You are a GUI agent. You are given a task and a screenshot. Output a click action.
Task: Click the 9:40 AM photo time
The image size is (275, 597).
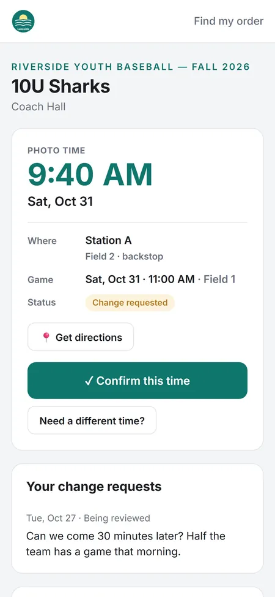coord(90,175)
